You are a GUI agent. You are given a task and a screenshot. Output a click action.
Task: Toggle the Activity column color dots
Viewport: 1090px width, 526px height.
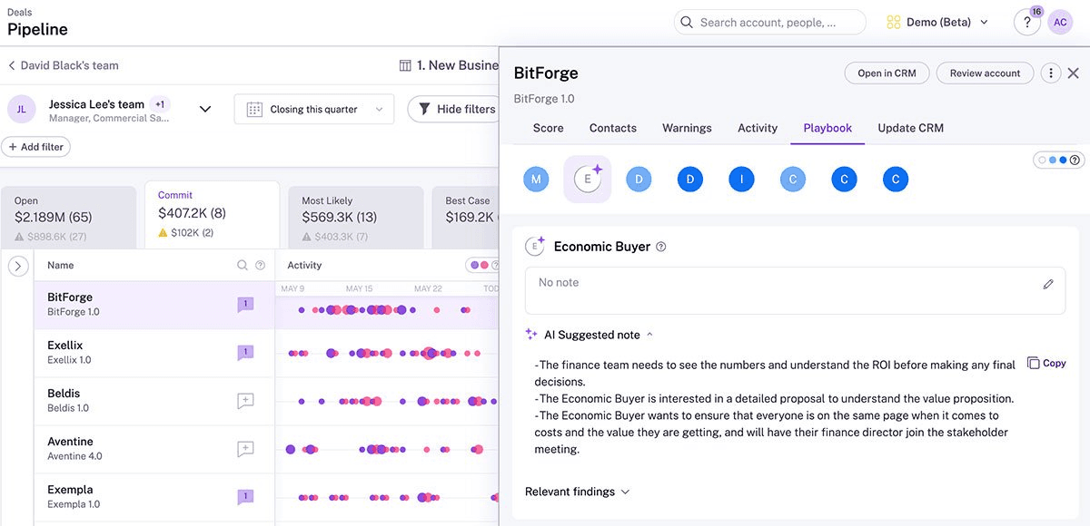[x=483, y=265]
